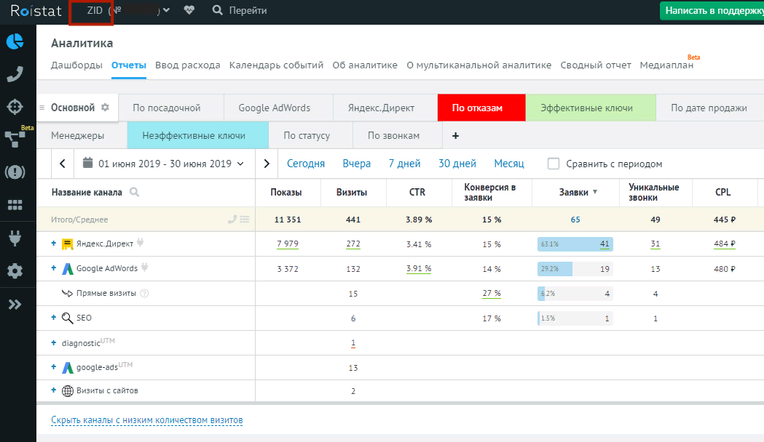The width and height of the screenshot is (764, 442).
Task: Click Написать в поддержку button
Action: tap(712, 11)
